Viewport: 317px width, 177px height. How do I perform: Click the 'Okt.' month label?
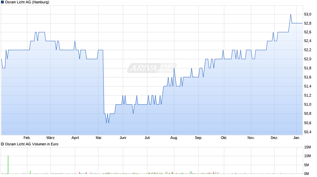point(224,138)
